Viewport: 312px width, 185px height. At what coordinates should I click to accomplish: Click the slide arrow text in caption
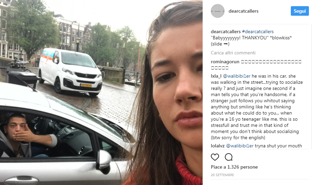tap(220, 44)
